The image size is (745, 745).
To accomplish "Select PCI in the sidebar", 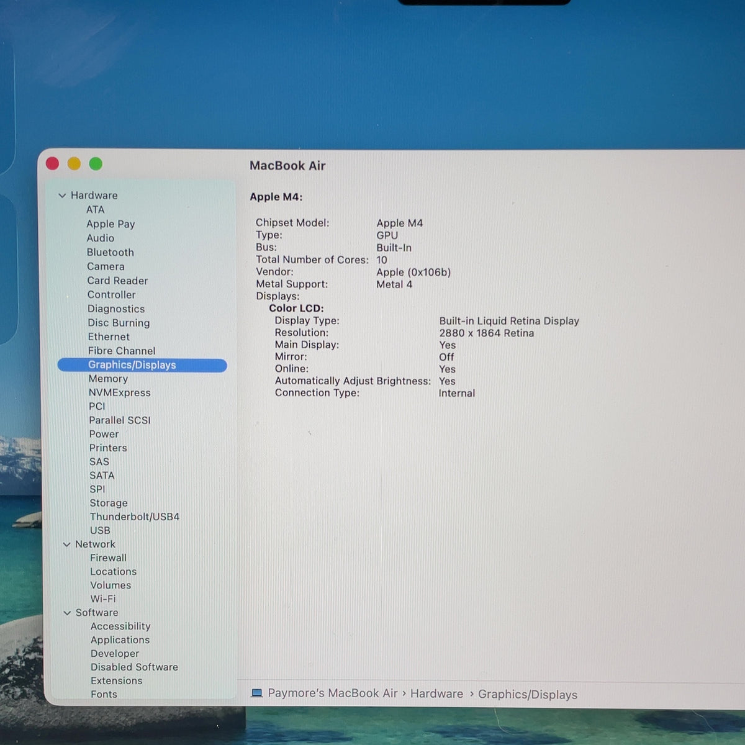I will tap(97, 407).
